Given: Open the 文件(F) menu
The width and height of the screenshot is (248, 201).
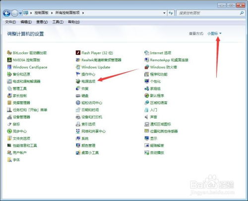Looking at the screenshot, I should pos(10,22).
